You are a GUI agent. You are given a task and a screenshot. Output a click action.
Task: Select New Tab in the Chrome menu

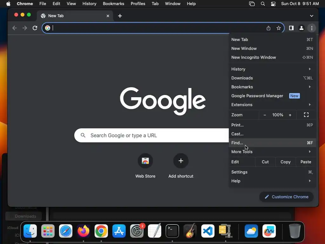[x=272, y=39]
